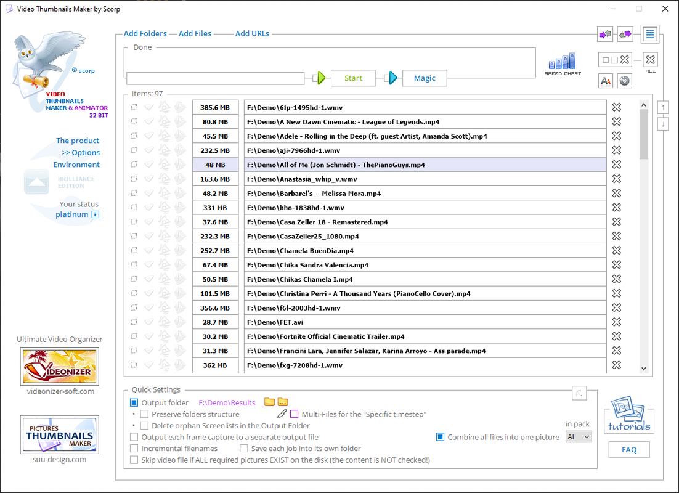Open The product section
The width and height of the screenshot is (679, 493).
(x=78, y=141)
